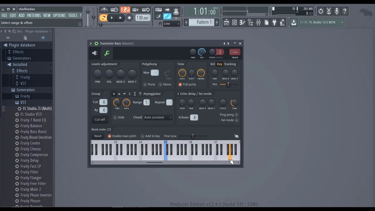Switch to the Vol tab
The width and height of the screenshot is (375, 211).
212,64
